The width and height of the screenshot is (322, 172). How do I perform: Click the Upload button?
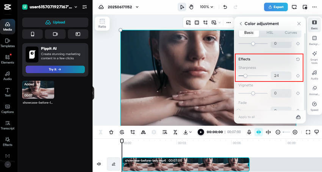(55, 22)
